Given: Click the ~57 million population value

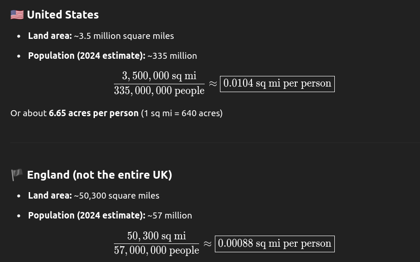Looking at the screenshot, I should [169, 215].
